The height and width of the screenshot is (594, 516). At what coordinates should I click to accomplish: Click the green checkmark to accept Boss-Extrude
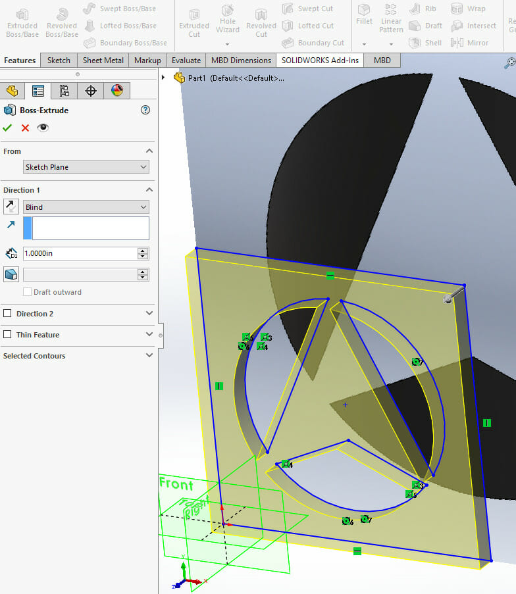8,128
